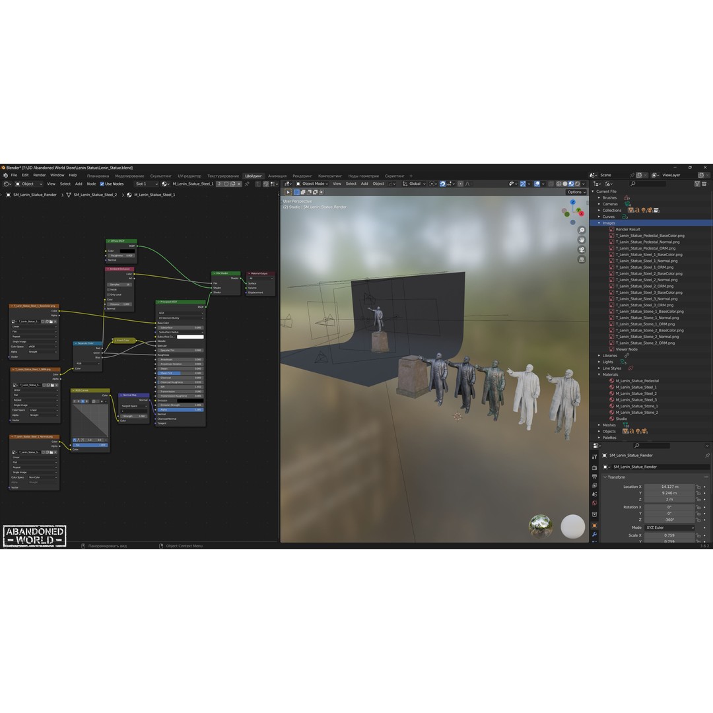Toggle show gizmo button in viewport header
713x713 pixels.
pos(523,184)
